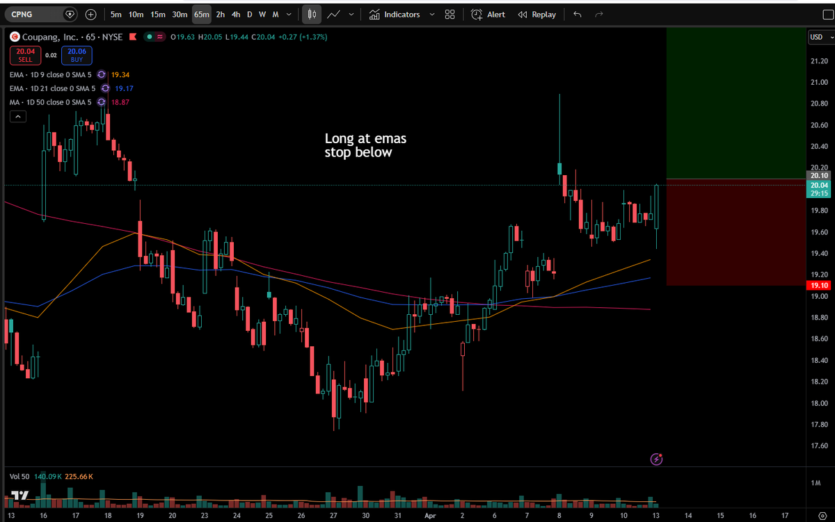The height and width of the screenshot is (522, 835).
Task: Select the red stop-loss zone of long position
Action: tap(735, 232)
